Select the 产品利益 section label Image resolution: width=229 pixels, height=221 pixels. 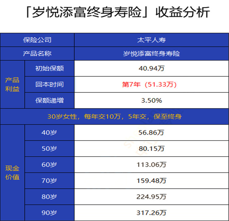(12, 84)
